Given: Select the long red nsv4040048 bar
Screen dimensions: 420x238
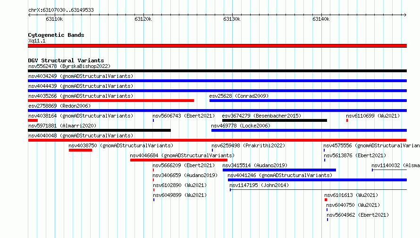Looking at the screenshot, I should [217, 140].
